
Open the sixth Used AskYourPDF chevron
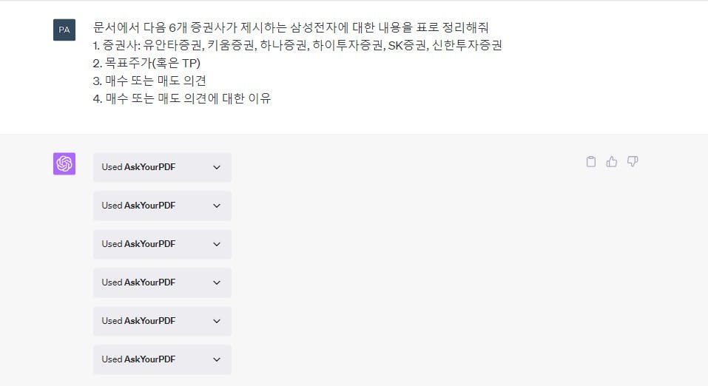click(217, 359)
